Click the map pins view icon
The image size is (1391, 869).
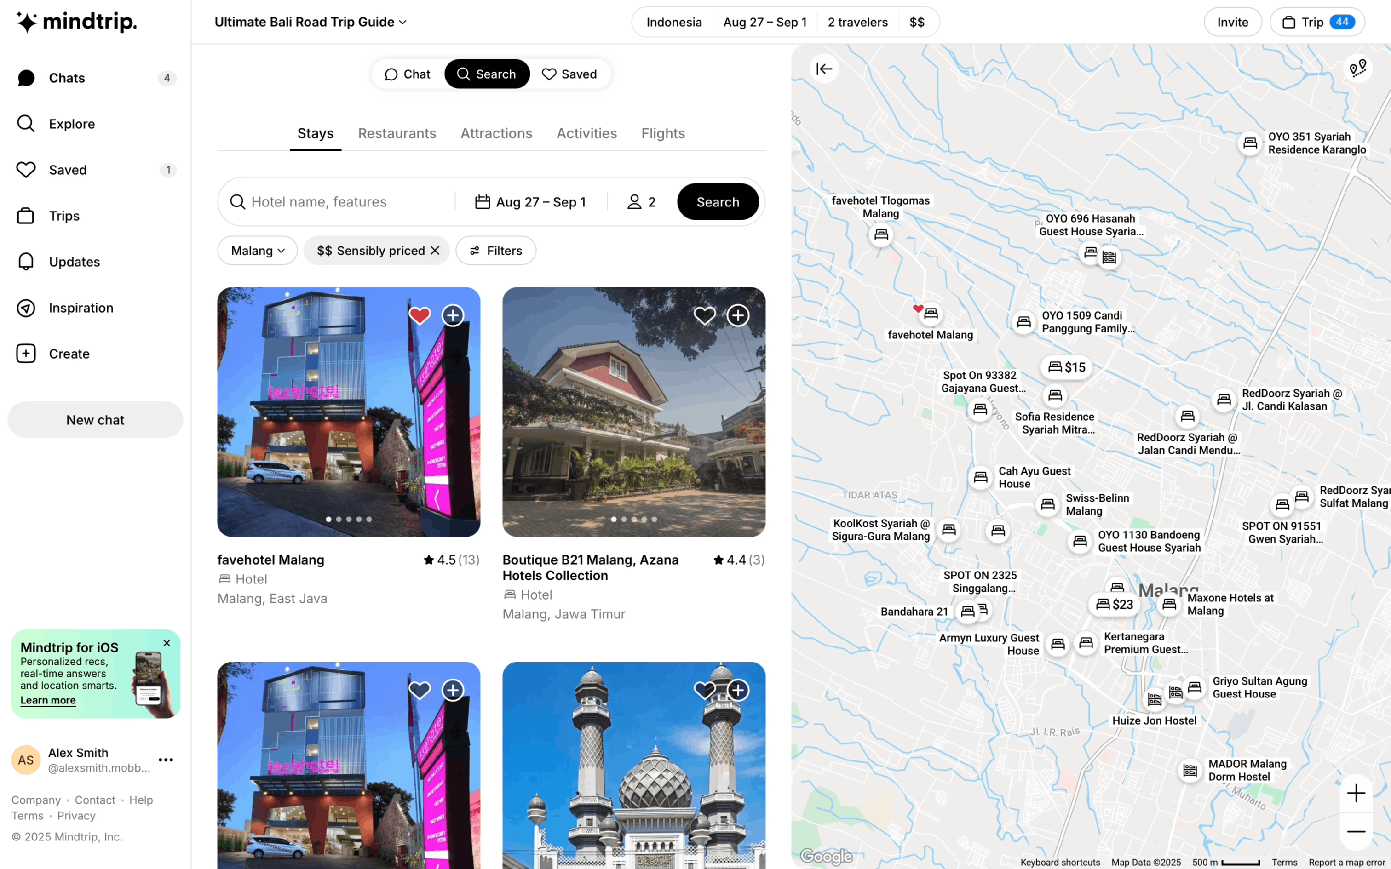click(1358, 69)
